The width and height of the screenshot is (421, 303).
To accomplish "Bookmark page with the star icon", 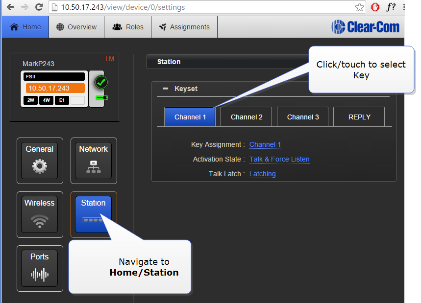I will tap(359, 7).
